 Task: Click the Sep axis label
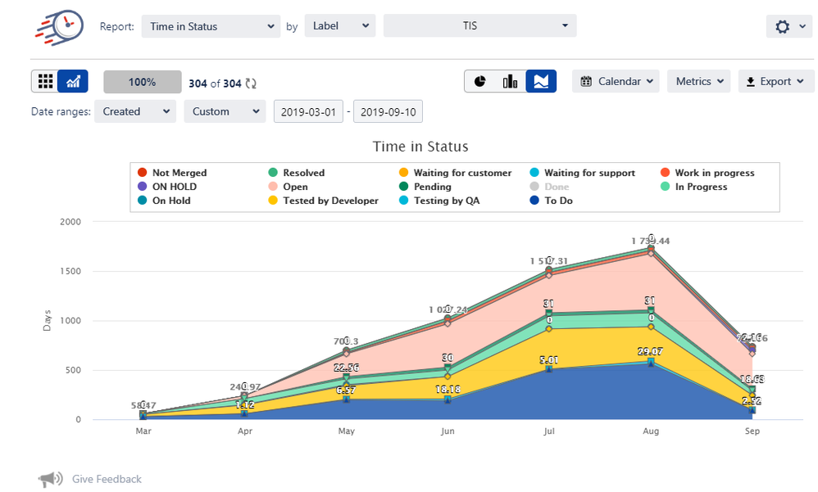[x=752, y=431]
